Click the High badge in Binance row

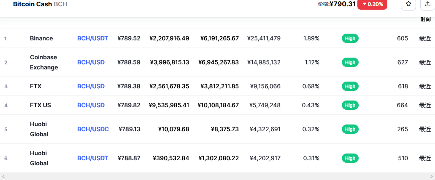tap(350, 38)
